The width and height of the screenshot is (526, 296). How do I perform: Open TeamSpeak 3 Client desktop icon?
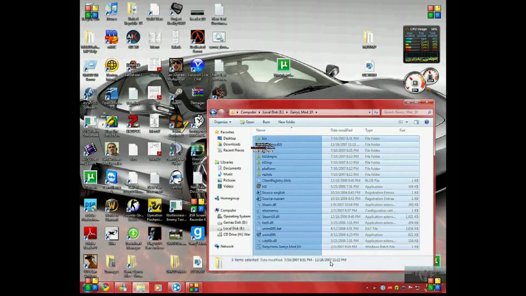point(176,154)
